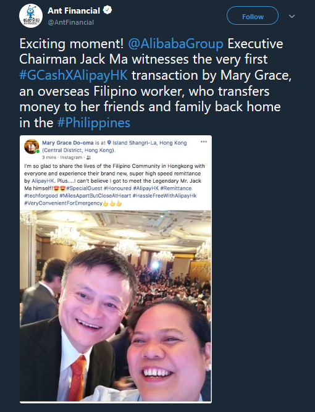This screenshot has height=412, width=315.
Task: Open the tweet options chevron menu
Action: (x=292, y=16)
